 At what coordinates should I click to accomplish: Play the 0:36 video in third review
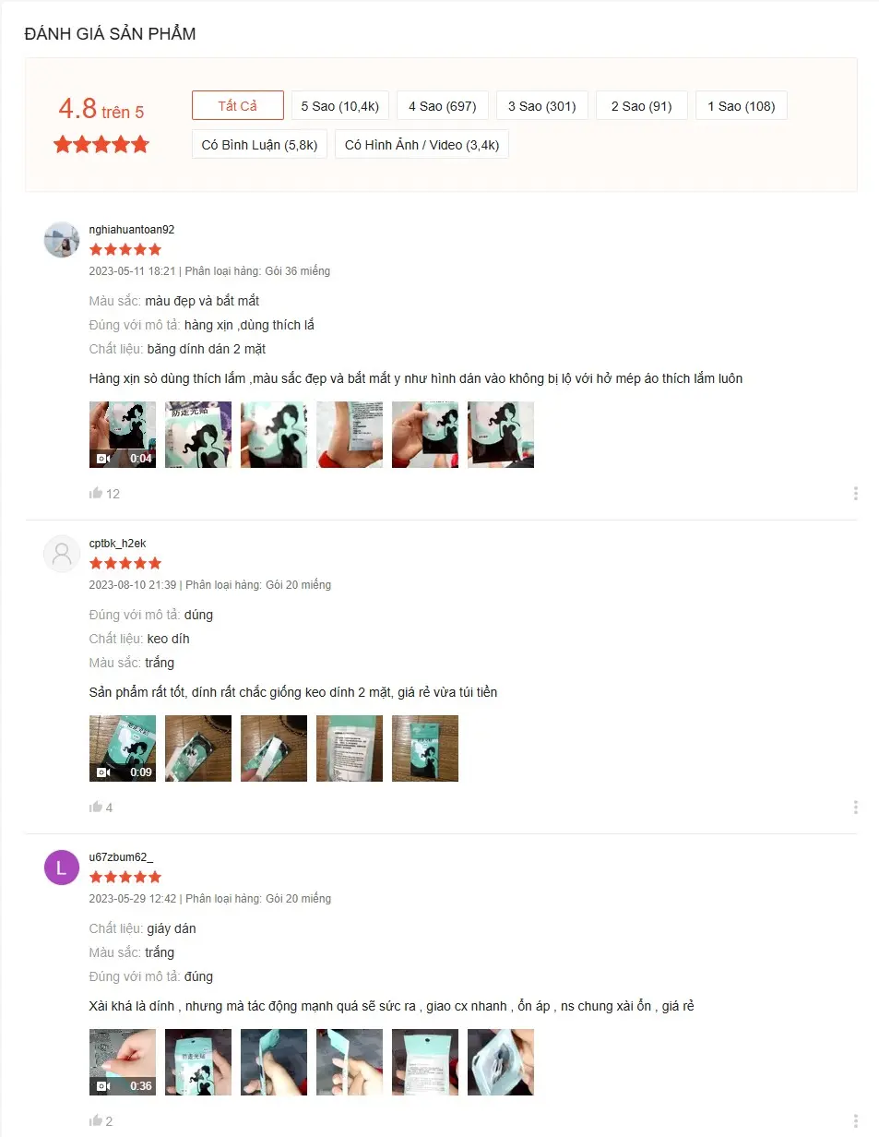123,1062
